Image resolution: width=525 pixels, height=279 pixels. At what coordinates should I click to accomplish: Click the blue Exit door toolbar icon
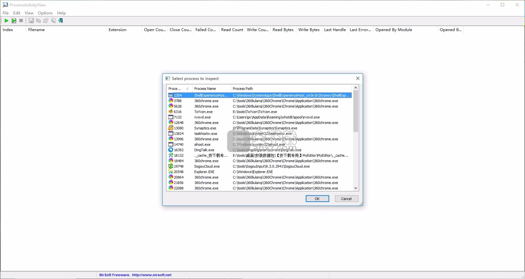[61, 21]
